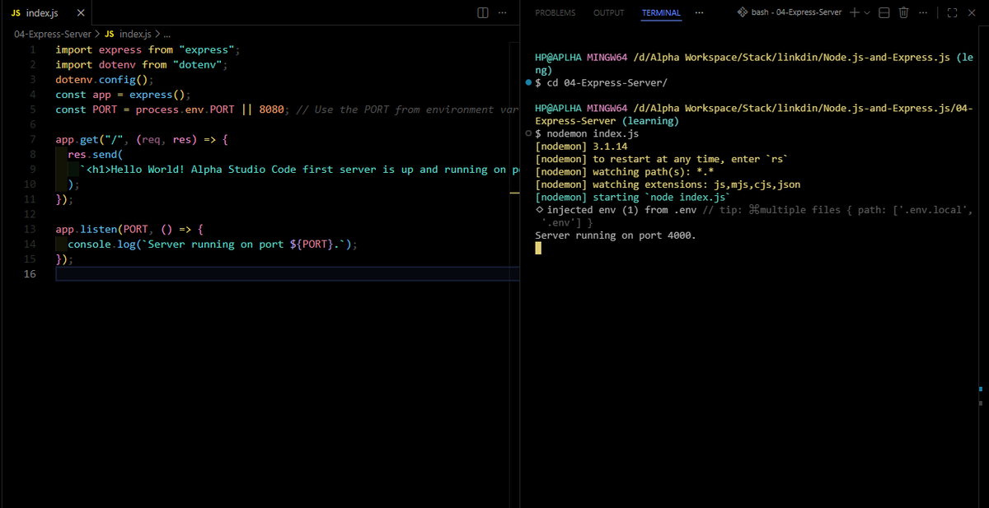Click blue success dot beside cd command
Viewport: 989px width, 508px height.
(x=527, y=82)
